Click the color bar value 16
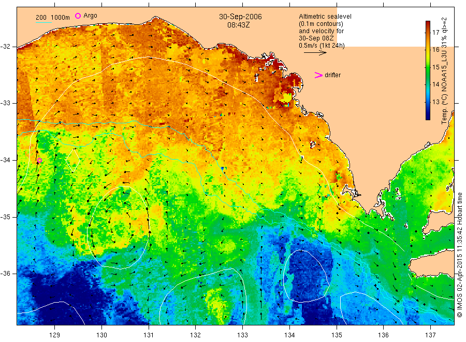The image size is (466, 342). 435,50
